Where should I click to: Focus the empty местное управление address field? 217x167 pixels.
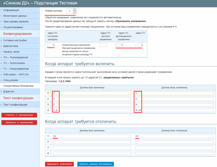tap(103, 45)
